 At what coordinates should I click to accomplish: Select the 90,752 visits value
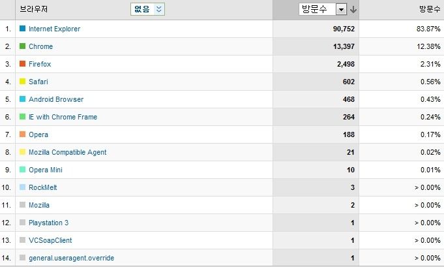pyautogui.click(x=344, y=29)
